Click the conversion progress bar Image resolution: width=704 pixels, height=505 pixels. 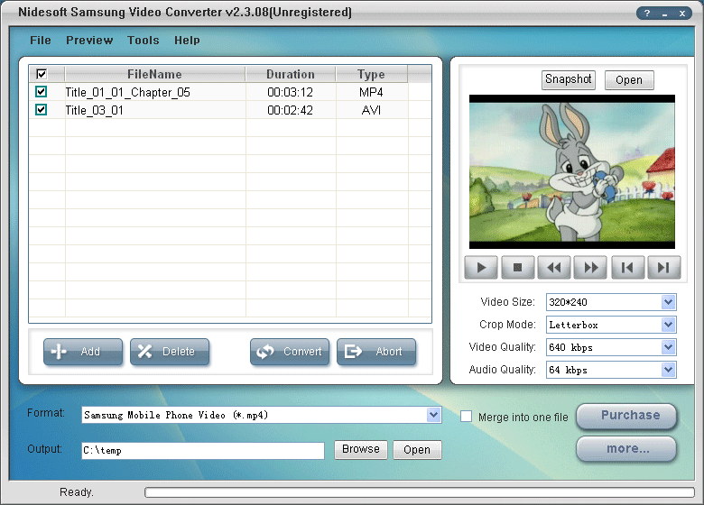pos(420,492)
